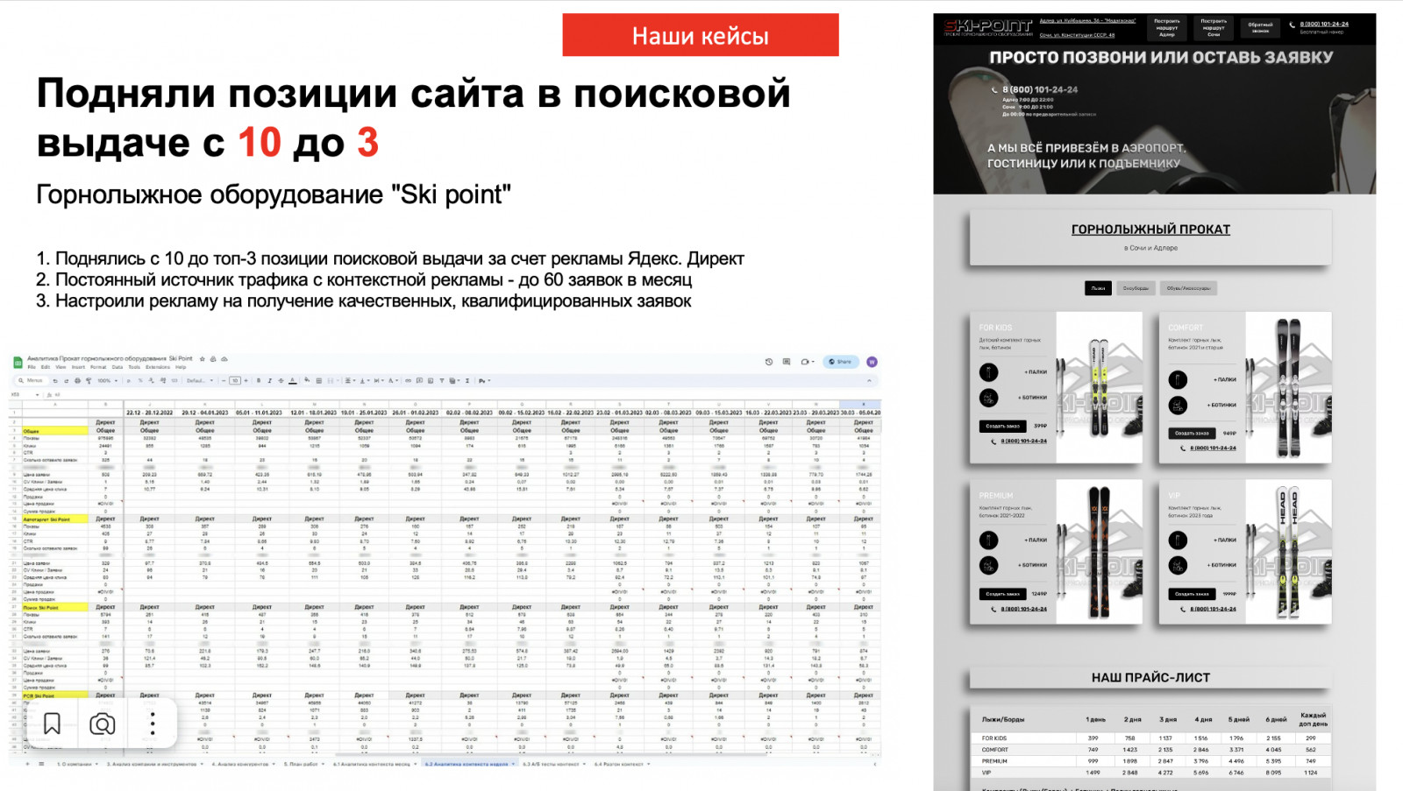The image size is (1403, 791).
Task: Click 'Создать заказ' in the FOR KIDS card
Action: tap(1002, 427)
